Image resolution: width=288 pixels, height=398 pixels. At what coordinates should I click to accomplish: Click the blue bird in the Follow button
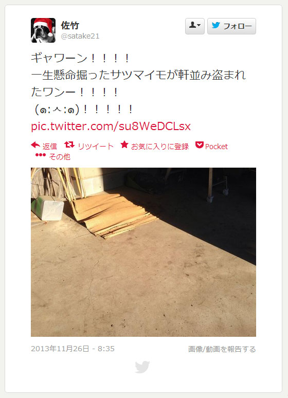click(216, 25)
